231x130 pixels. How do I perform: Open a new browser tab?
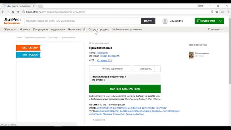click(40, 6)
